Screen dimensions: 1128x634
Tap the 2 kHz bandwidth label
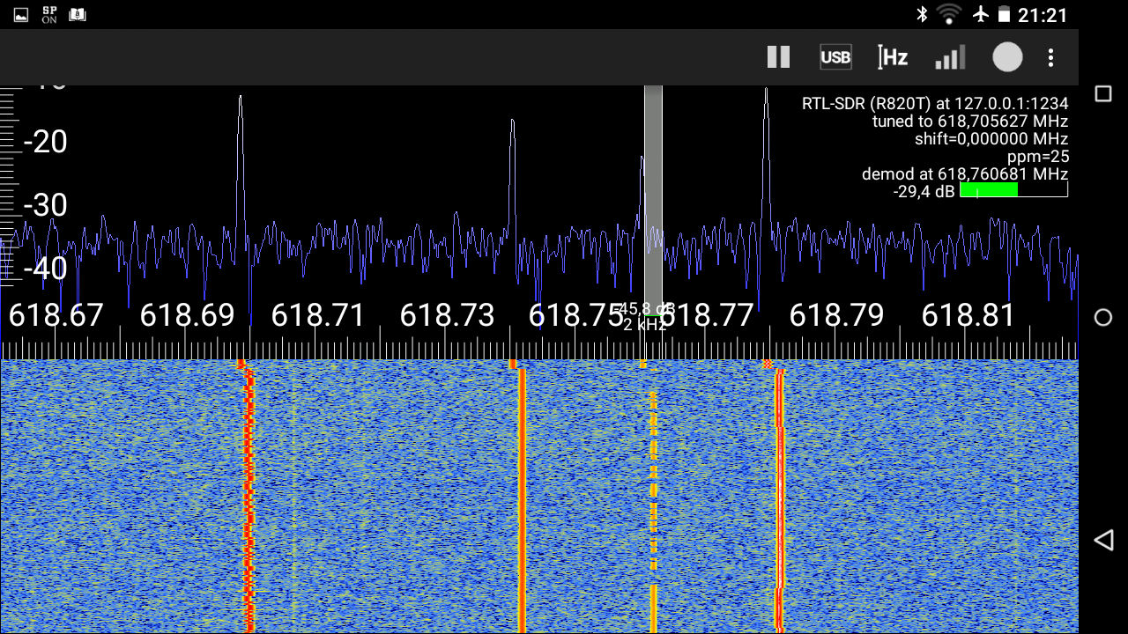(x=645, y=325)
